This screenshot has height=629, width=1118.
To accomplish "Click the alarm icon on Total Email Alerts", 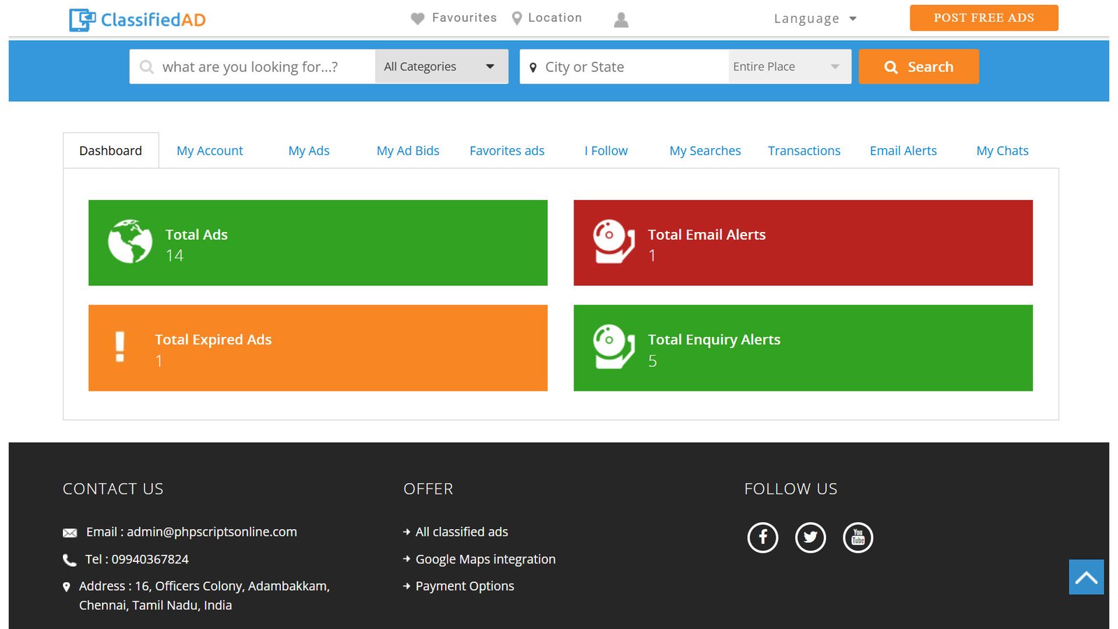I will pyautogui.click(x=614, y=242).
